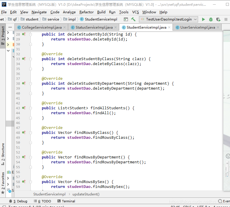Open the run configuration dropdown TestUserDaoImpl.testLogin
The image size is (230, 207).
(169, 19)
